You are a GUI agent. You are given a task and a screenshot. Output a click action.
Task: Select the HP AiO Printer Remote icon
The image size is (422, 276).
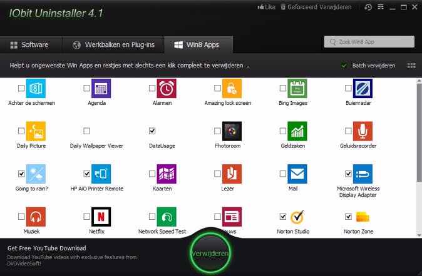(x=101, y=174)
